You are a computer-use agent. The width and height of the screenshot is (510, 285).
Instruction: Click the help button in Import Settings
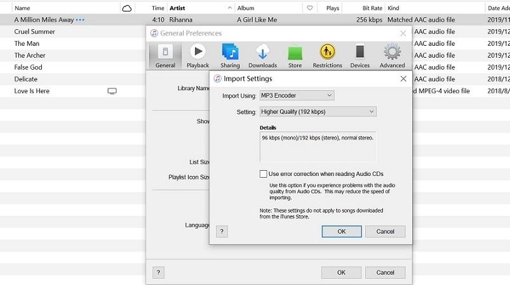[x=222, y=232]
